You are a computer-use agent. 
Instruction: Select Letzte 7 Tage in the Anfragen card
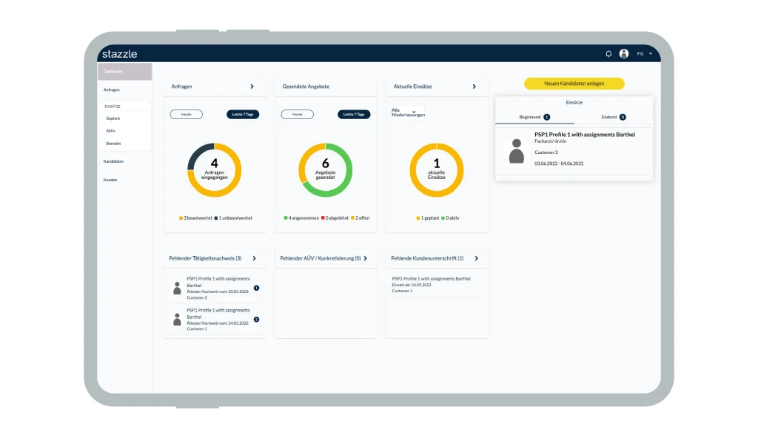tap(243, 115)
